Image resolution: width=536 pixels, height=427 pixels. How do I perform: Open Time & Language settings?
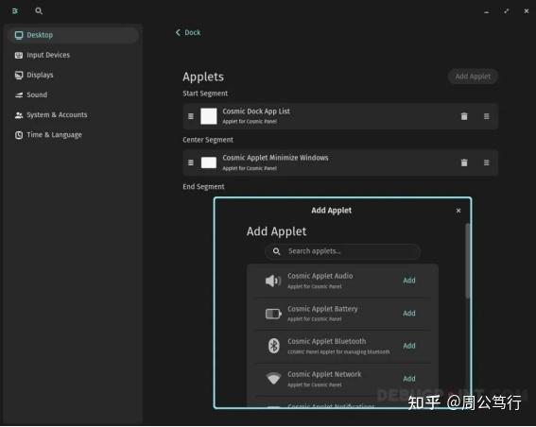(x=73, y=134)
